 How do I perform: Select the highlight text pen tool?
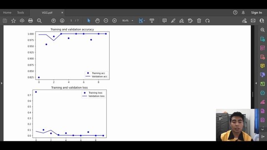[x=173, y=21]
